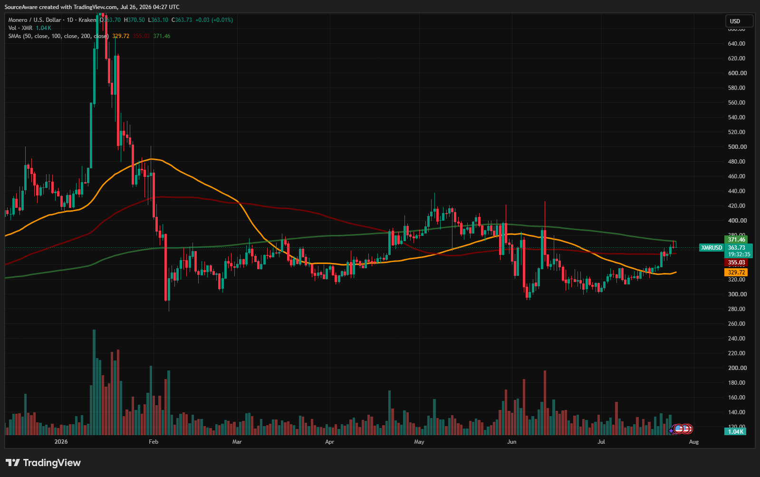
Task: Click the green 371.46 SMA price tag
Action: point(736,240)
